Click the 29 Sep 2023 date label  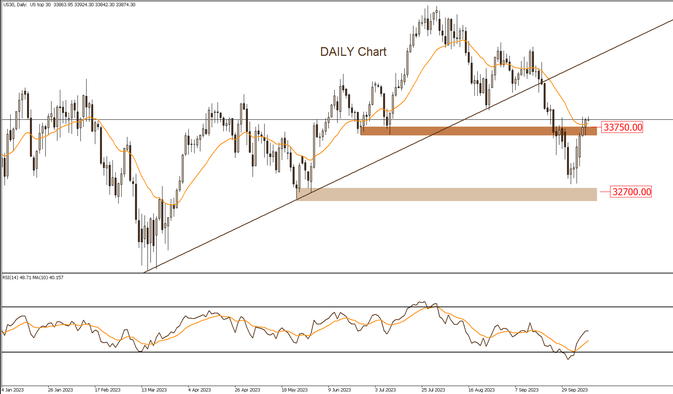click(x=575, y=389)
